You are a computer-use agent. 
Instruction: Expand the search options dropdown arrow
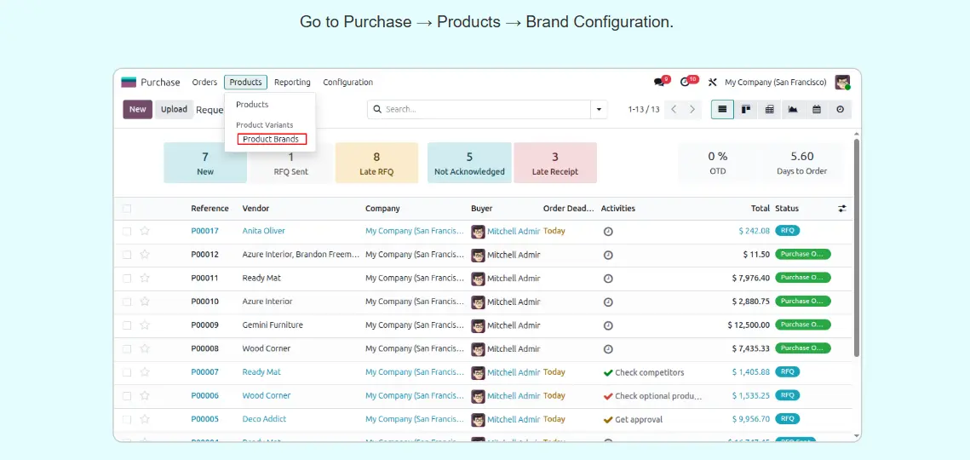point(600,109)
